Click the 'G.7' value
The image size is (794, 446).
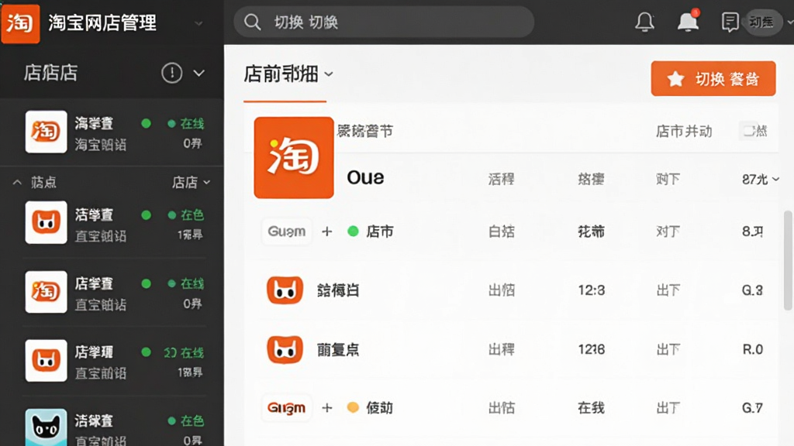point(752,407)
